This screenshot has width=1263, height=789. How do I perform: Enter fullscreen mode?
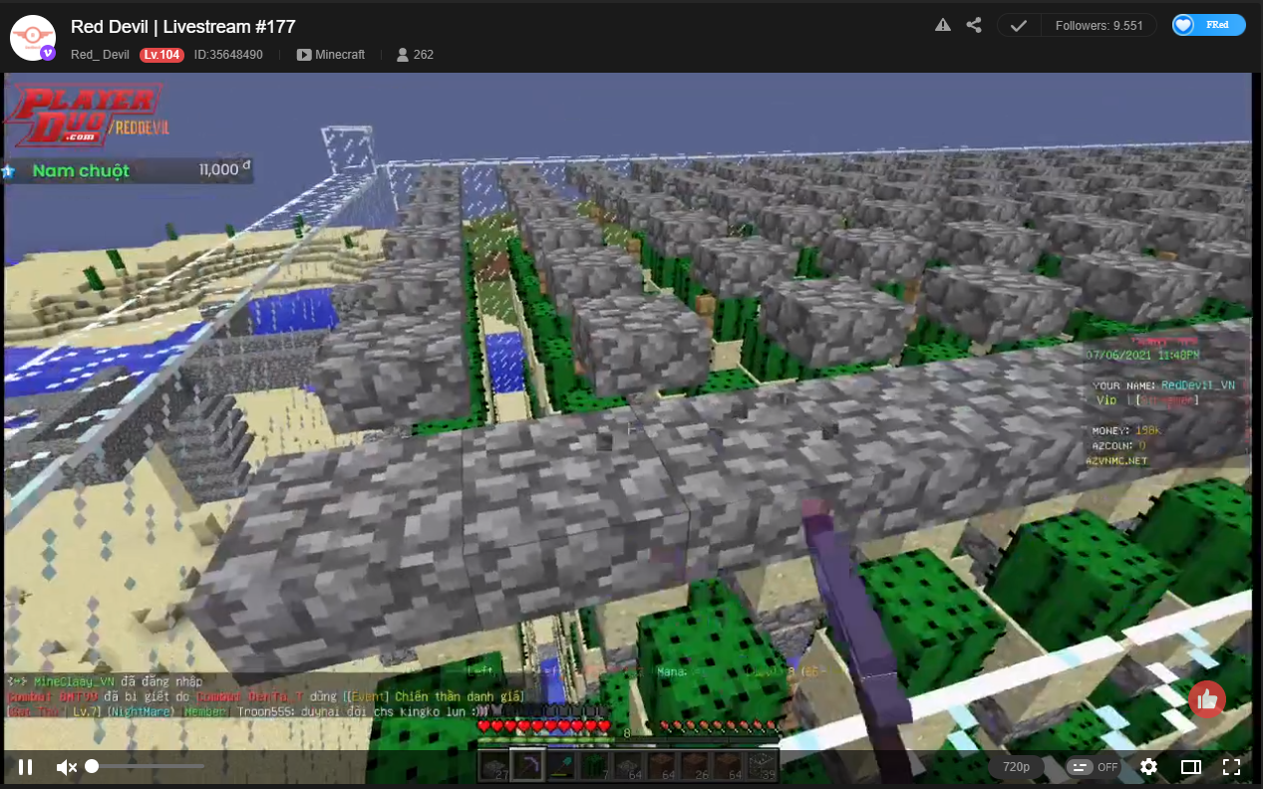1231,767
